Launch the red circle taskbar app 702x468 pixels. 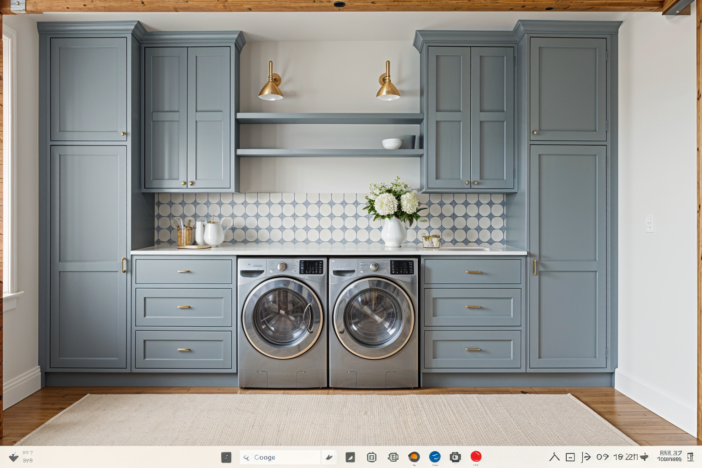476,456
